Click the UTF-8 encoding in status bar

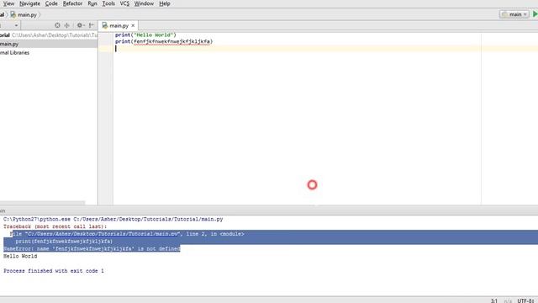click(525, 300)
